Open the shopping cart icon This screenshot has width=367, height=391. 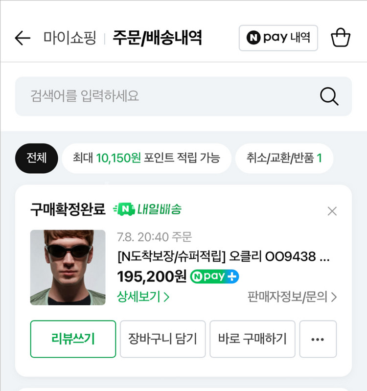(x=341, y=38)
